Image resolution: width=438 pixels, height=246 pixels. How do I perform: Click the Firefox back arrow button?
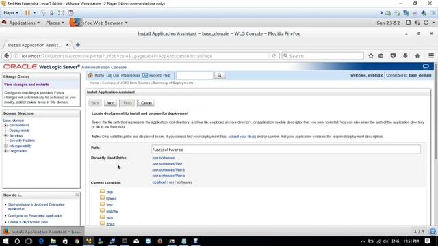coord(7,56)
